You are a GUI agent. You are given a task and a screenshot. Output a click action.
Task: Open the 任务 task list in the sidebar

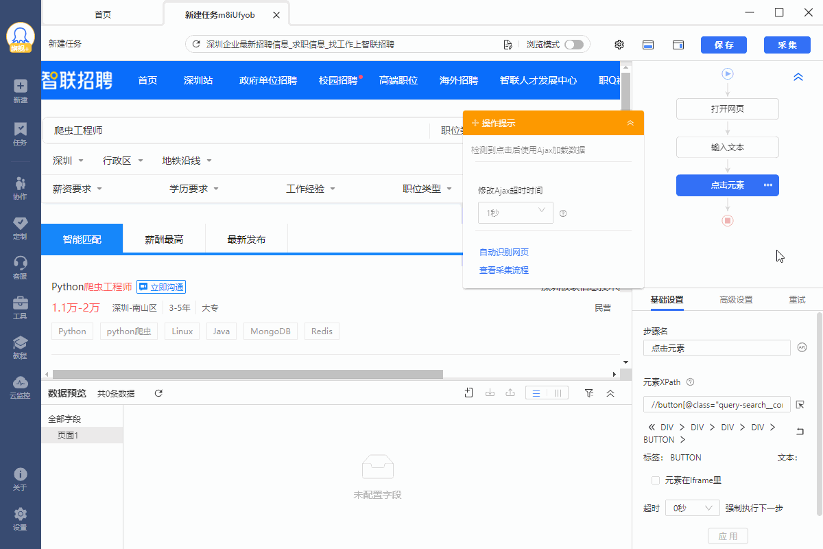click(20, 133)
